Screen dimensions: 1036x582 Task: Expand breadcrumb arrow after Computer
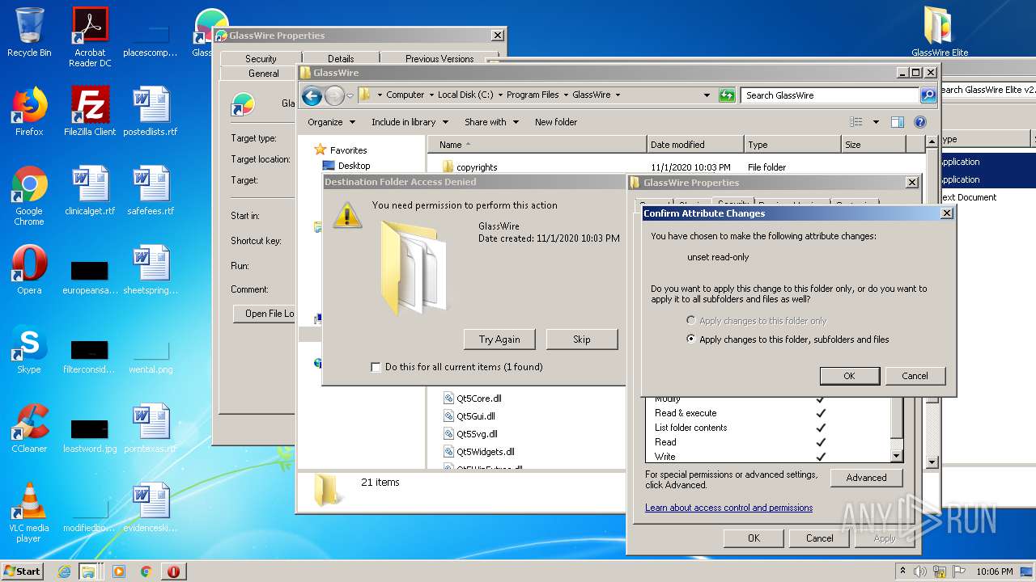coord(431,95)
